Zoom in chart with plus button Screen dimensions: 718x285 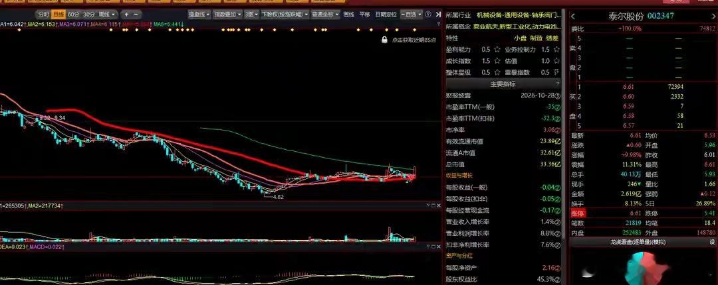tap(126, 15)
